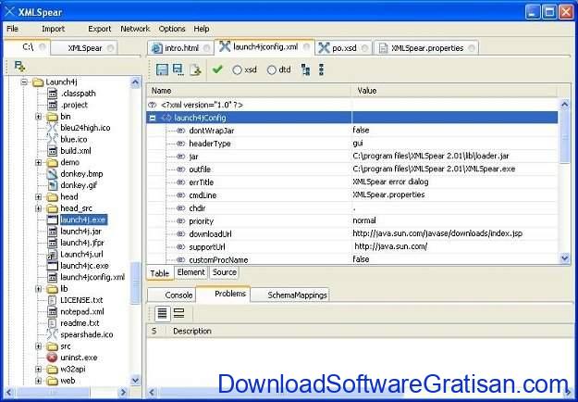The height and width of the screenshot is (402, 578).
Task: Open the SchemaMappings tab
Action: [290, 295]
